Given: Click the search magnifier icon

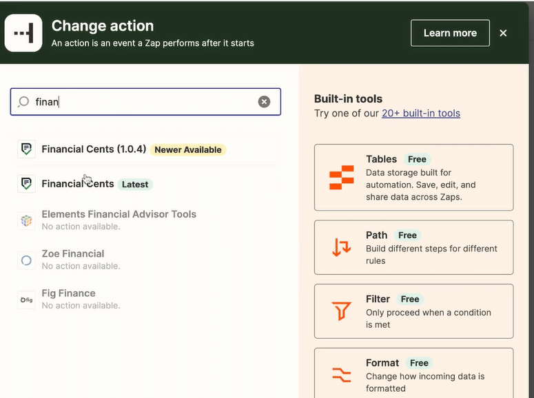Looking at the screenshot, I should click(23, 101).
